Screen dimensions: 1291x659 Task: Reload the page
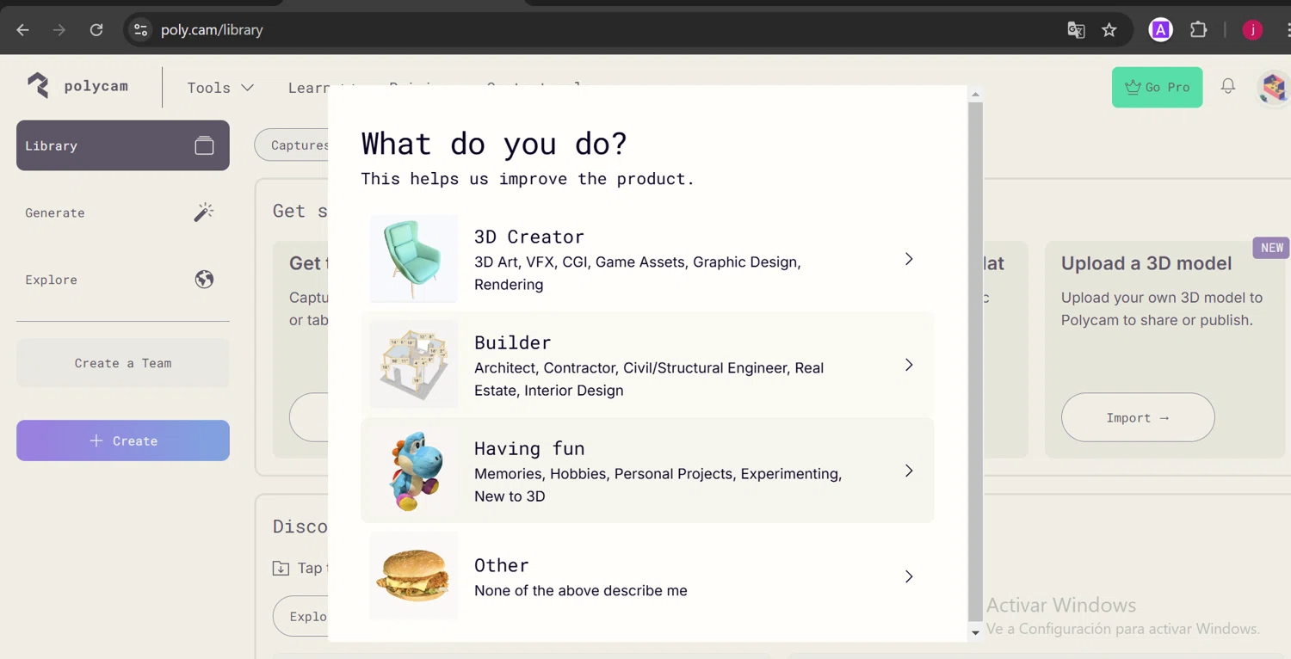[96, 30]
